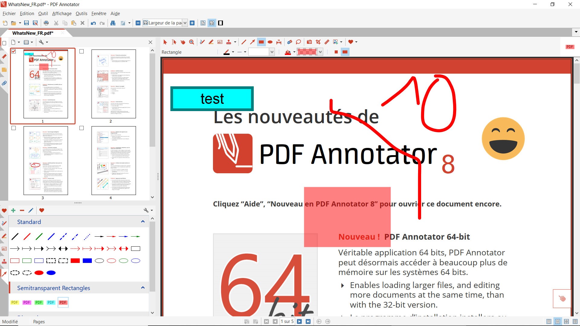
Task: Choose the Arrow drawing tool
Action: click(253, 42)
